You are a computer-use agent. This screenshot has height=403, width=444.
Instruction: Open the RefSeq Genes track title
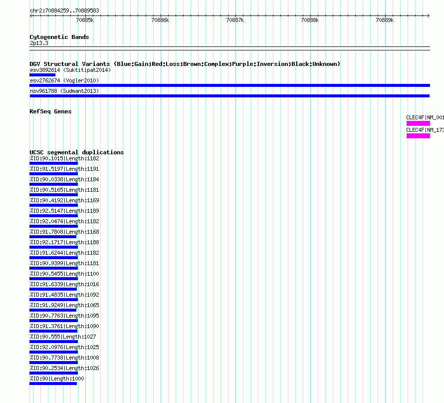(x=50, y=111)
